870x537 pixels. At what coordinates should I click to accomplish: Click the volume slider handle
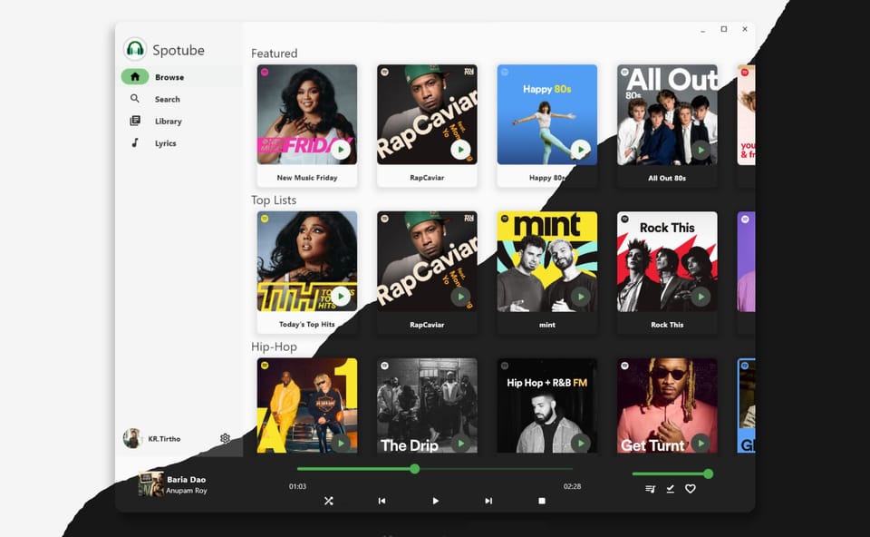pos(708,474)
